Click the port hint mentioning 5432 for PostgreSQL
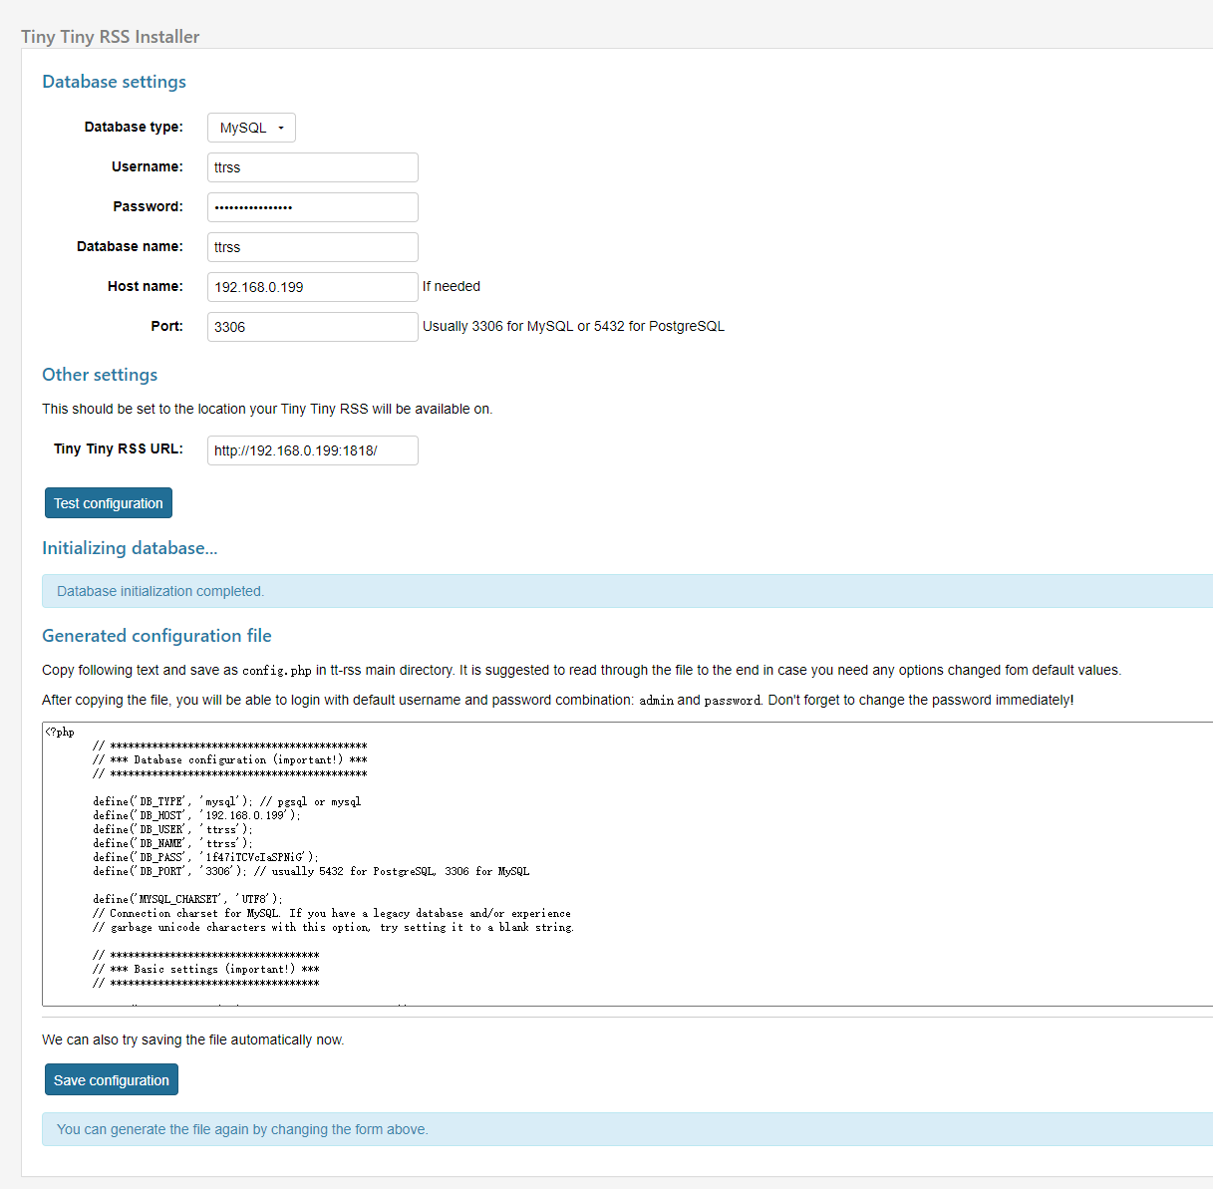This screenshot has width=1213, height=1189. click(573, 326)
